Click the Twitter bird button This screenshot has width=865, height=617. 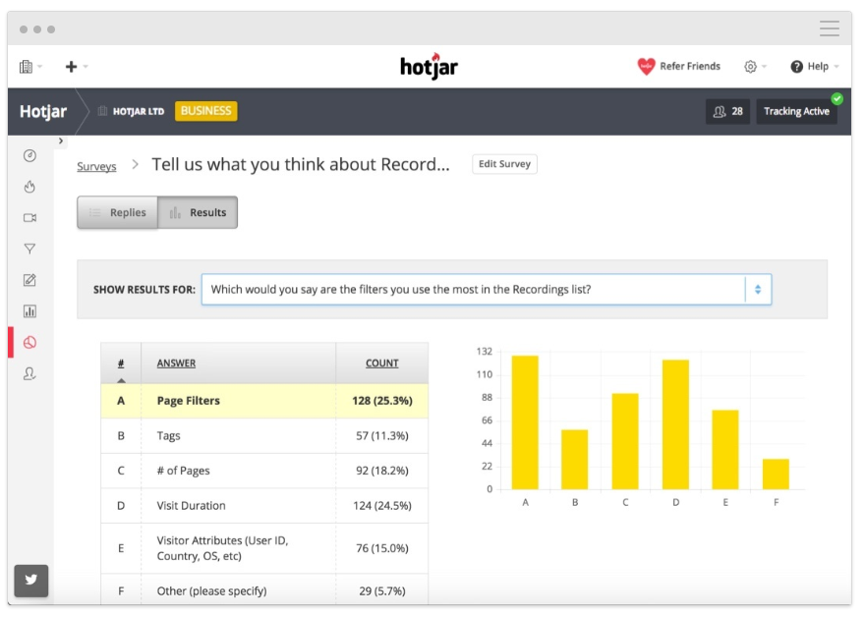tap(30, 580)
